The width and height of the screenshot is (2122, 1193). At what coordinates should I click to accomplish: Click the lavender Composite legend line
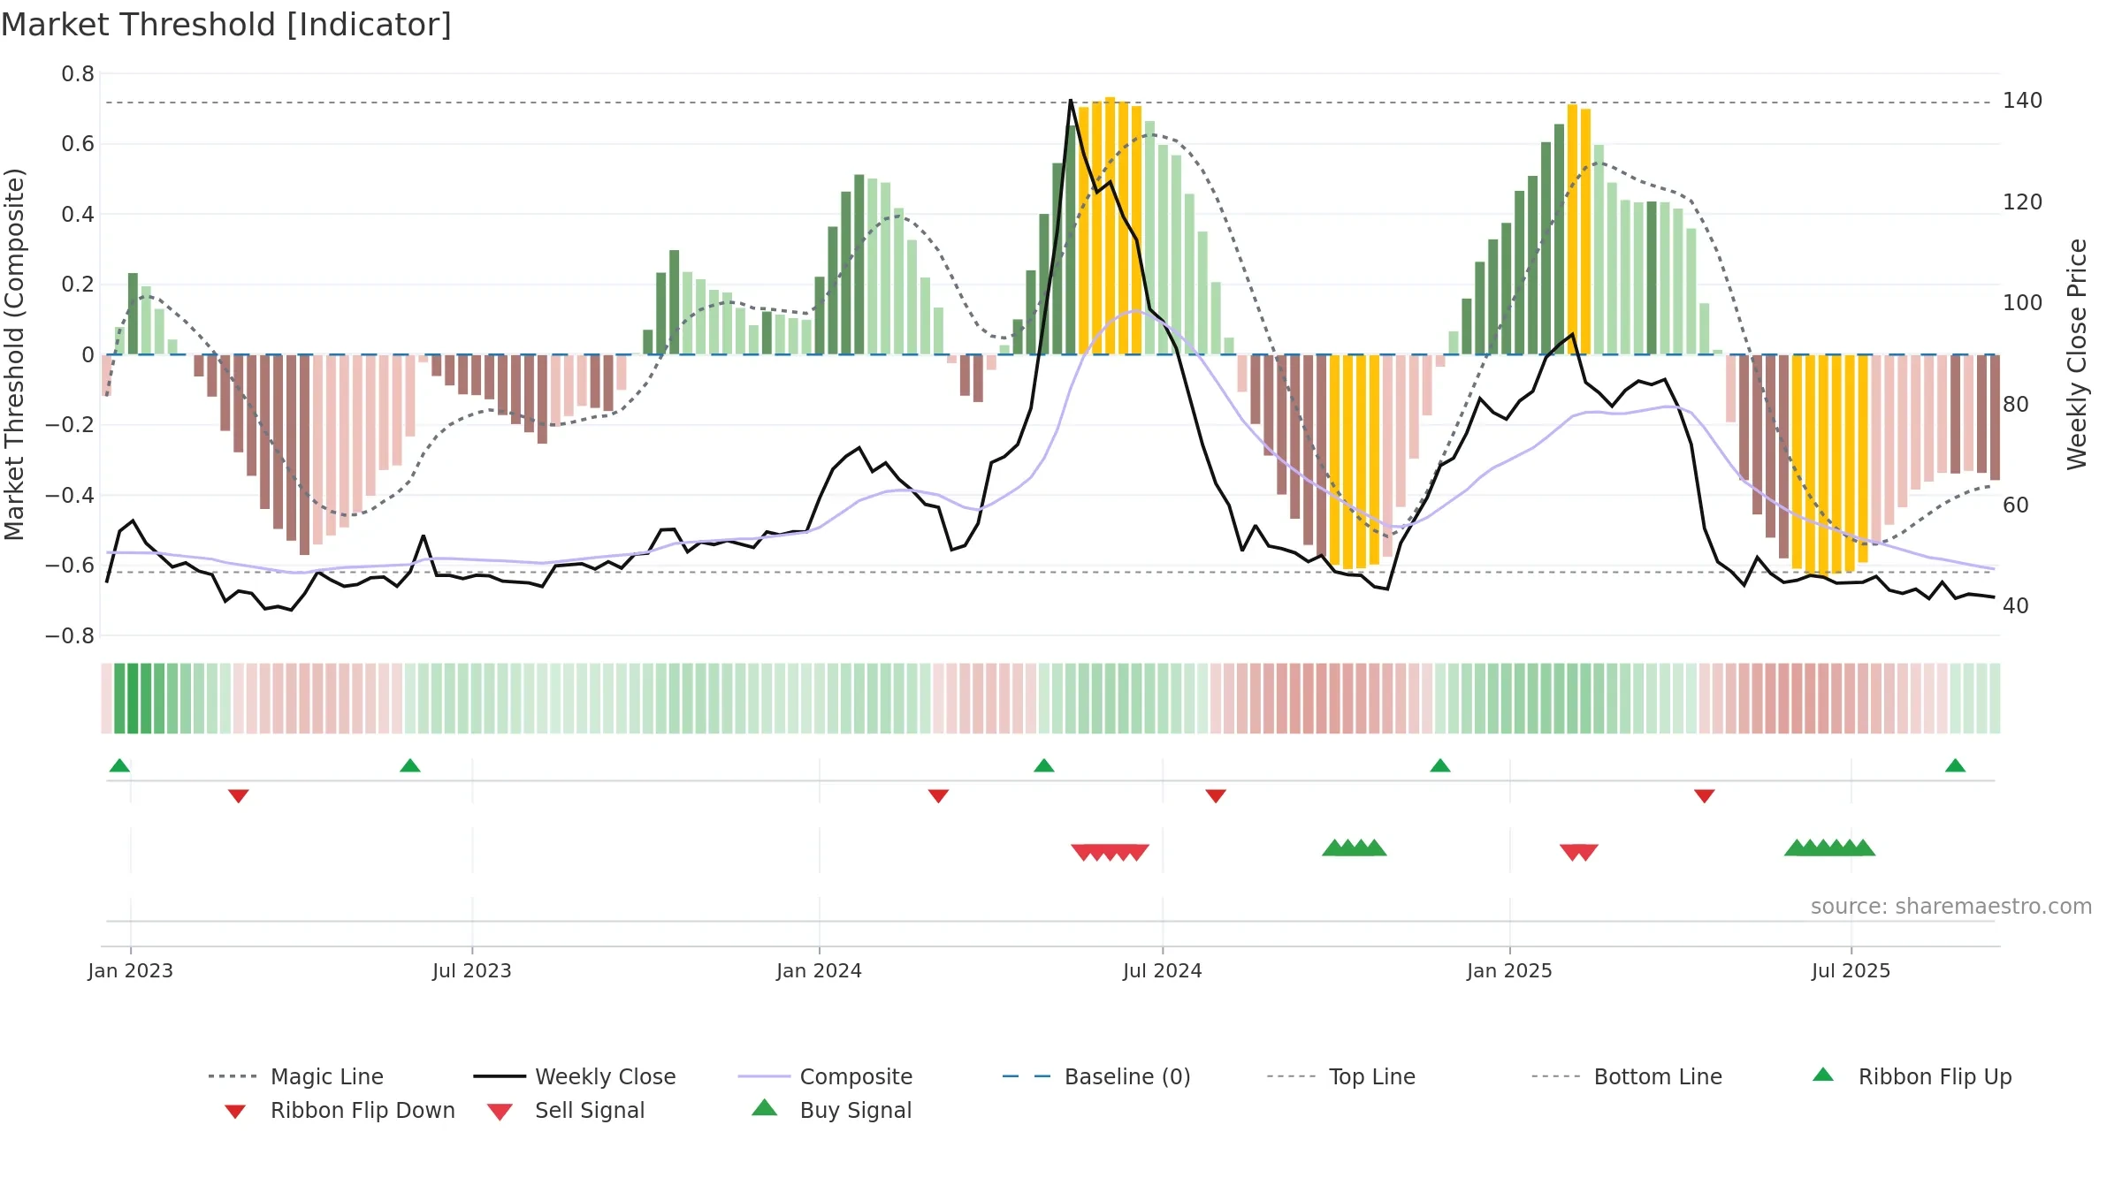[764, 1076]
